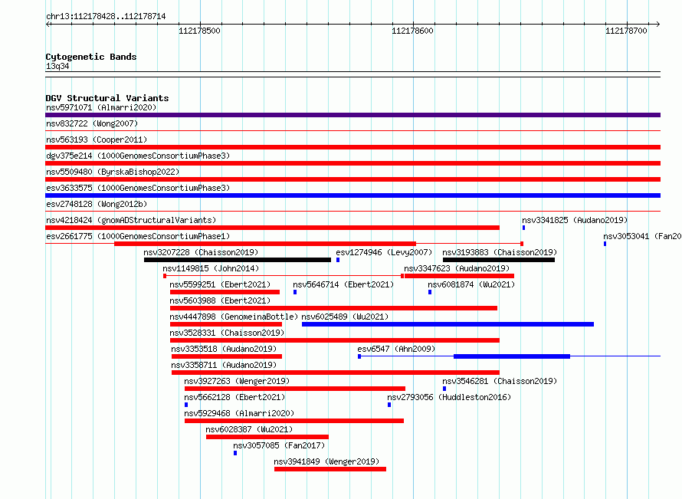Click the 112178500 ruler position label

pyautogui.click(x=200, y=31)
